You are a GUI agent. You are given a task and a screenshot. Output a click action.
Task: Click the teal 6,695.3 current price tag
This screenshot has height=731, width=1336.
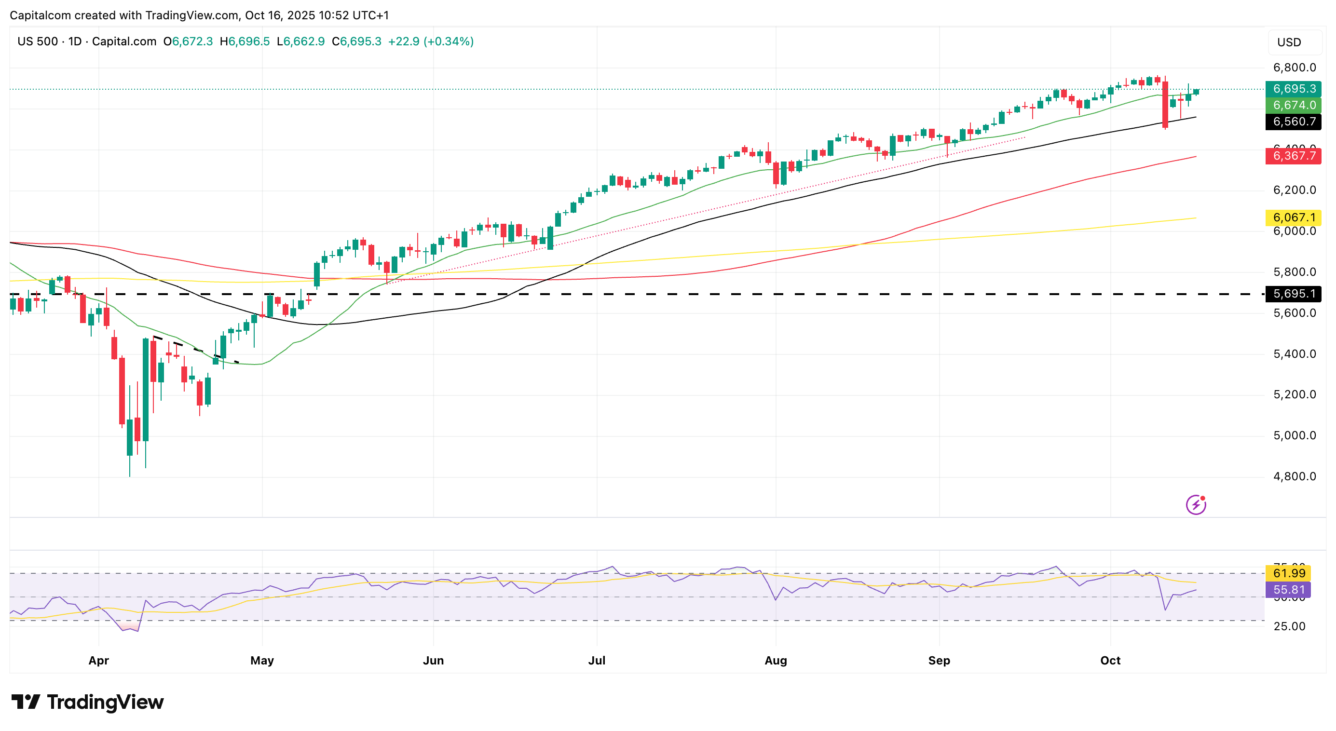[1294, 89]
